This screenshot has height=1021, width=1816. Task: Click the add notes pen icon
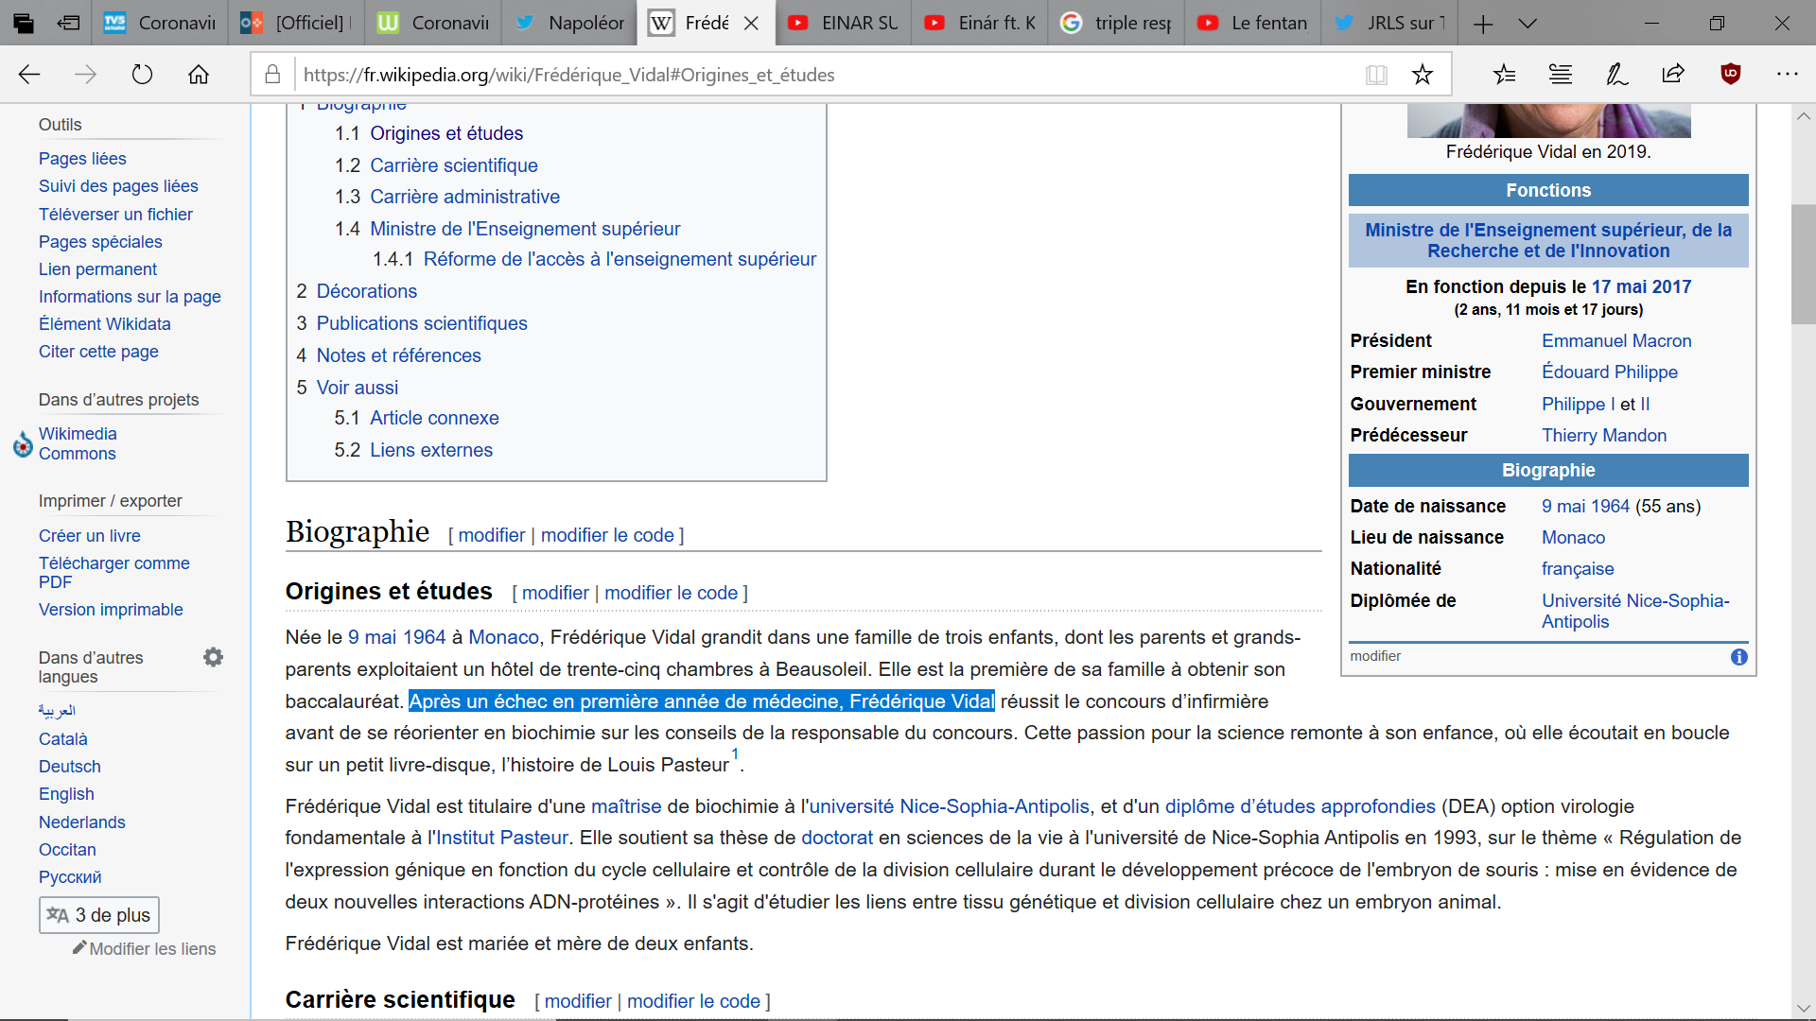coord(1616,75)
